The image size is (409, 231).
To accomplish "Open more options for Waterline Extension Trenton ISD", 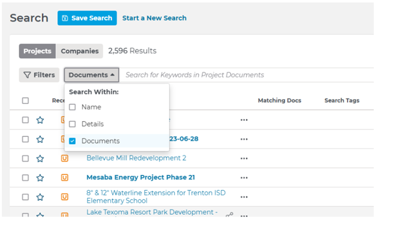I will [244, 197].
